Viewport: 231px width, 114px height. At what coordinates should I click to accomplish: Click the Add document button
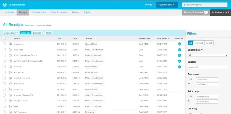point(220,13)
